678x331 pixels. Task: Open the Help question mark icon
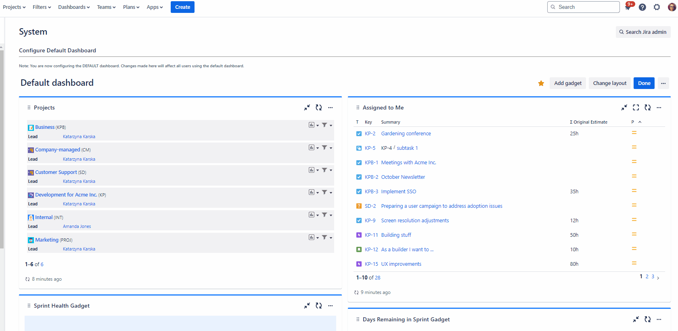click(642, 7)
